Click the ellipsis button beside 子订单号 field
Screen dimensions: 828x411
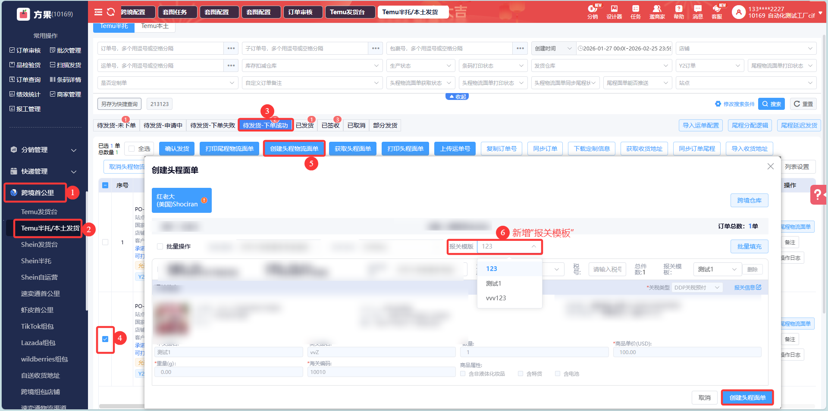(376, 48)
